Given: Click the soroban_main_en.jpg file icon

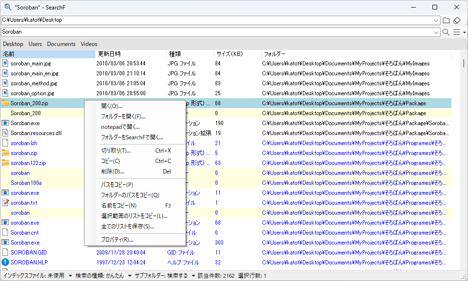Looking at the screenshot, I should coord(5,73).
